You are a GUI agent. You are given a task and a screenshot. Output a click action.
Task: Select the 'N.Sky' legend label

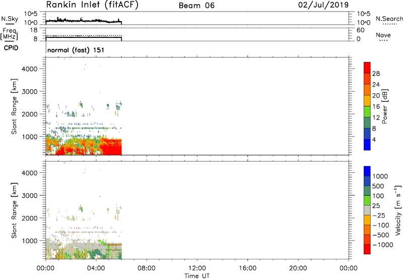click(10, 19)
